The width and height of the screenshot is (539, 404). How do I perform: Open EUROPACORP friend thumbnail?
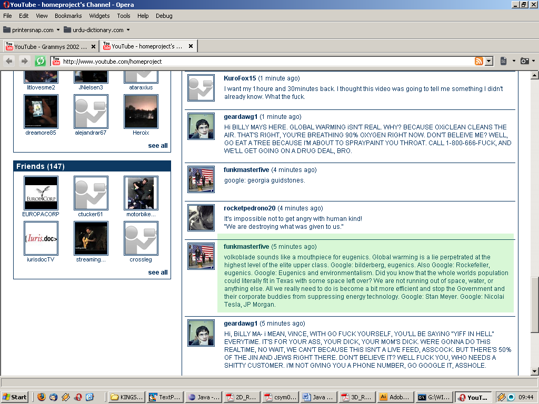point(41,193)
